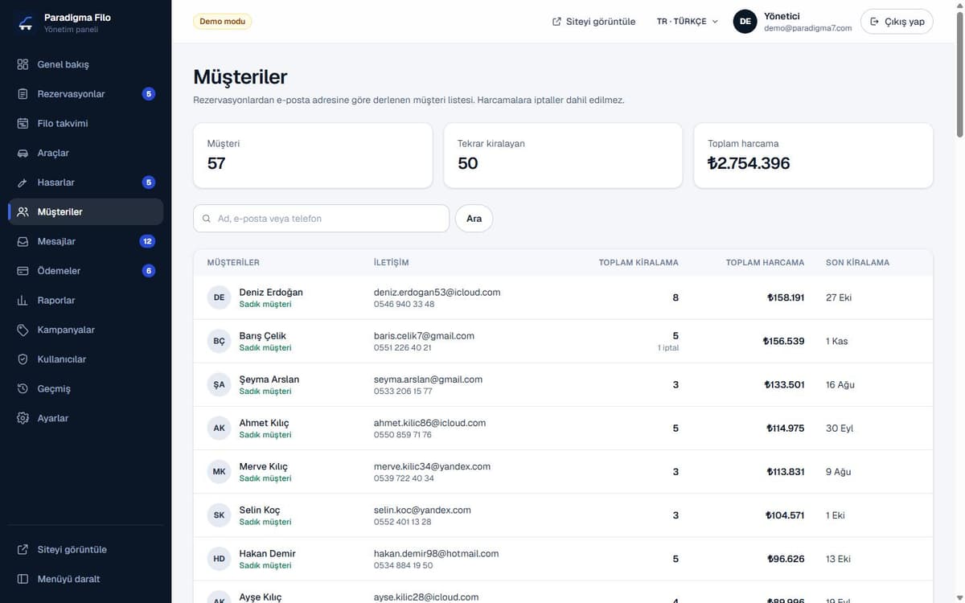This screenshot has width=965, height=603.
Task: Click the Çıkış yap logout button
Action: tap(897, 22)
